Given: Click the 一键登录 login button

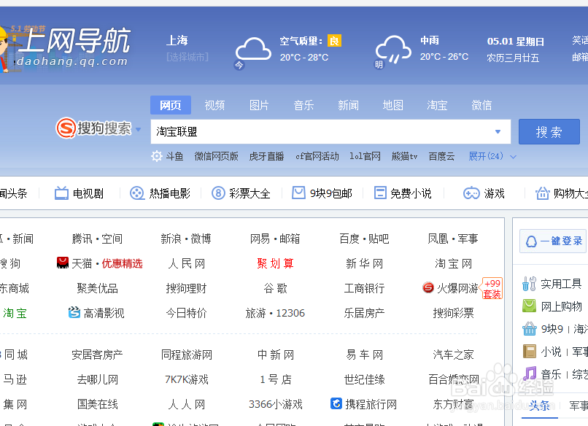Looking at the screenshot, I should point(554,241).
